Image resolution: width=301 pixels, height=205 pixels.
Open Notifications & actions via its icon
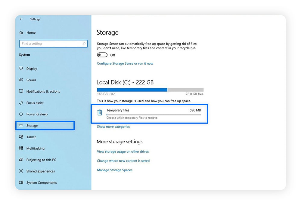pyautogui.click(x=21, y=91)
